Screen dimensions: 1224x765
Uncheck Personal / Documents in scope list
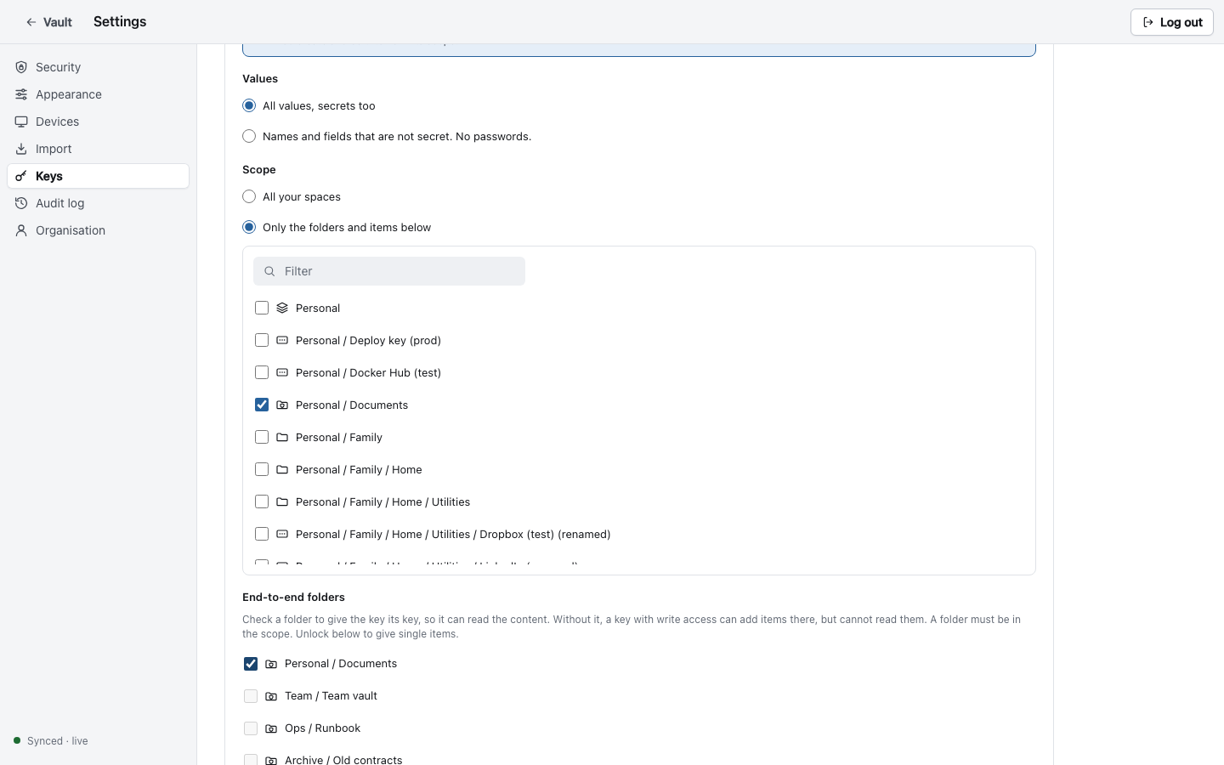click(x=262, y=405)
